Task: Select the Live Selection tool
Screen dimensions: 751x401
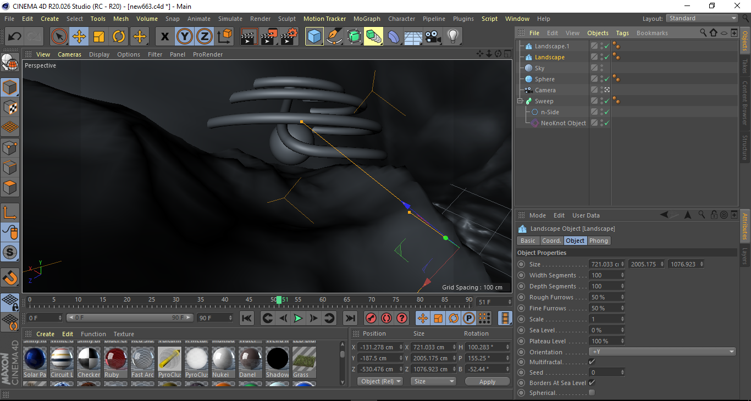Action: click(59, 37)
